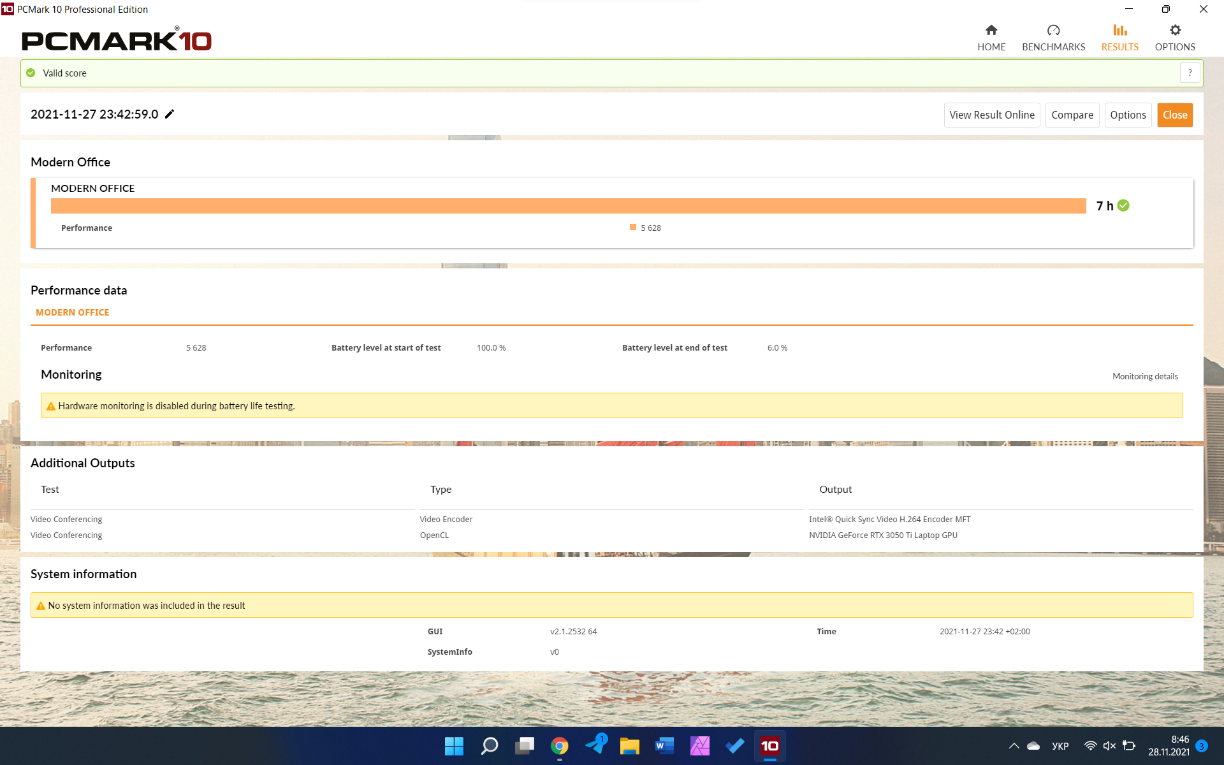The image size is (1224, 765).
Task: Open Monitoring details link
Action: 1145,376
